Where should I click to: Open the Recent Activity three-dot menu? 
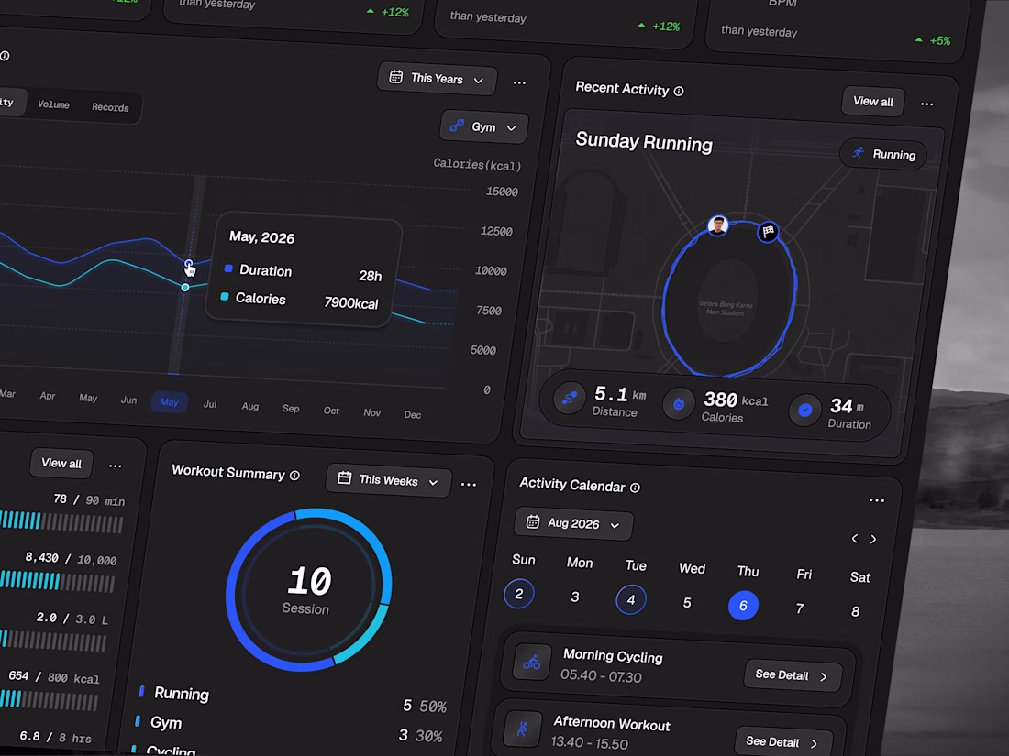tap(926, 104)
